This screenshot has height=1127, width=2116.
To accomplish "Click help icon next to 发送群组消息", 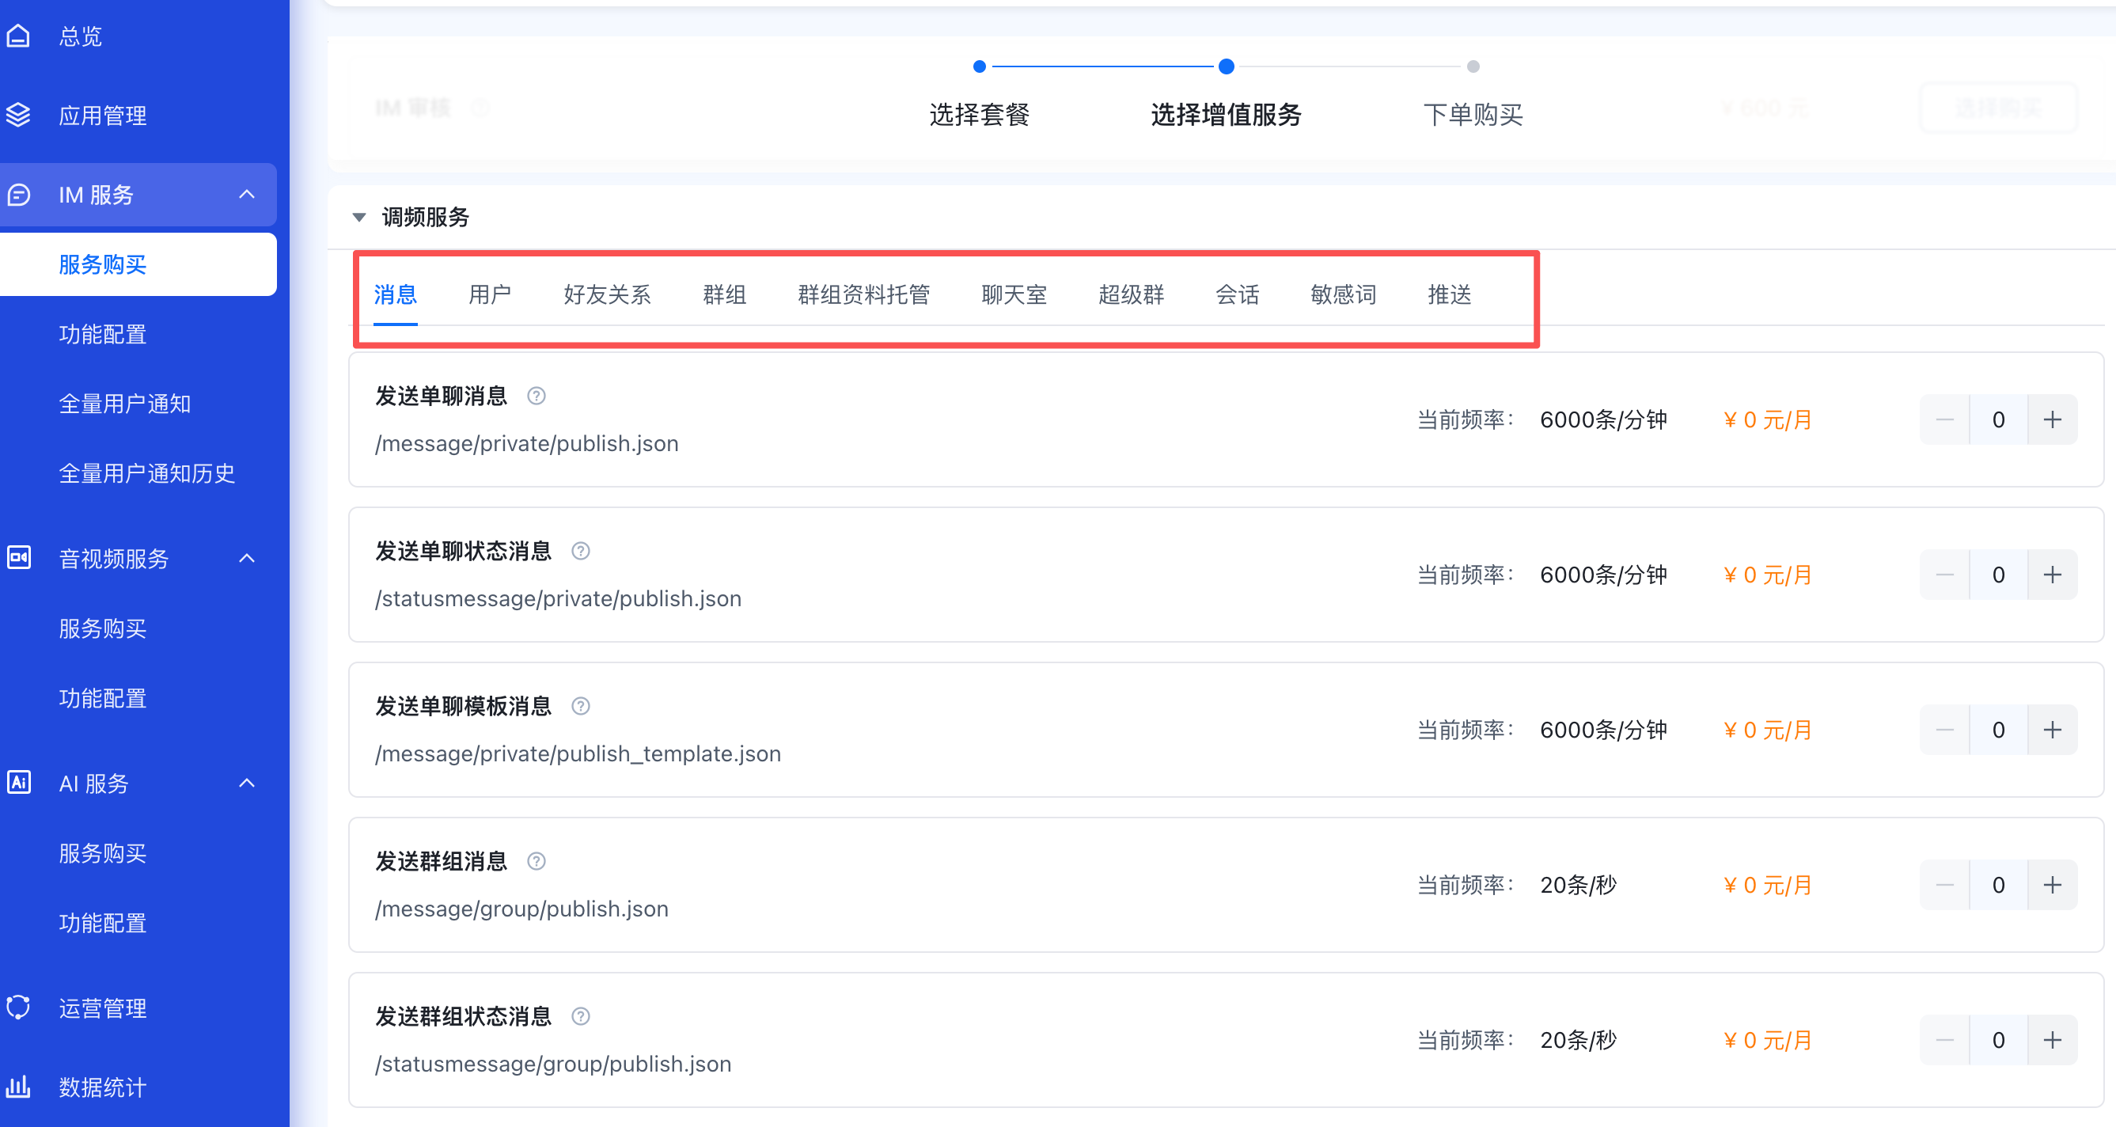I will click(x=537, y=861).
